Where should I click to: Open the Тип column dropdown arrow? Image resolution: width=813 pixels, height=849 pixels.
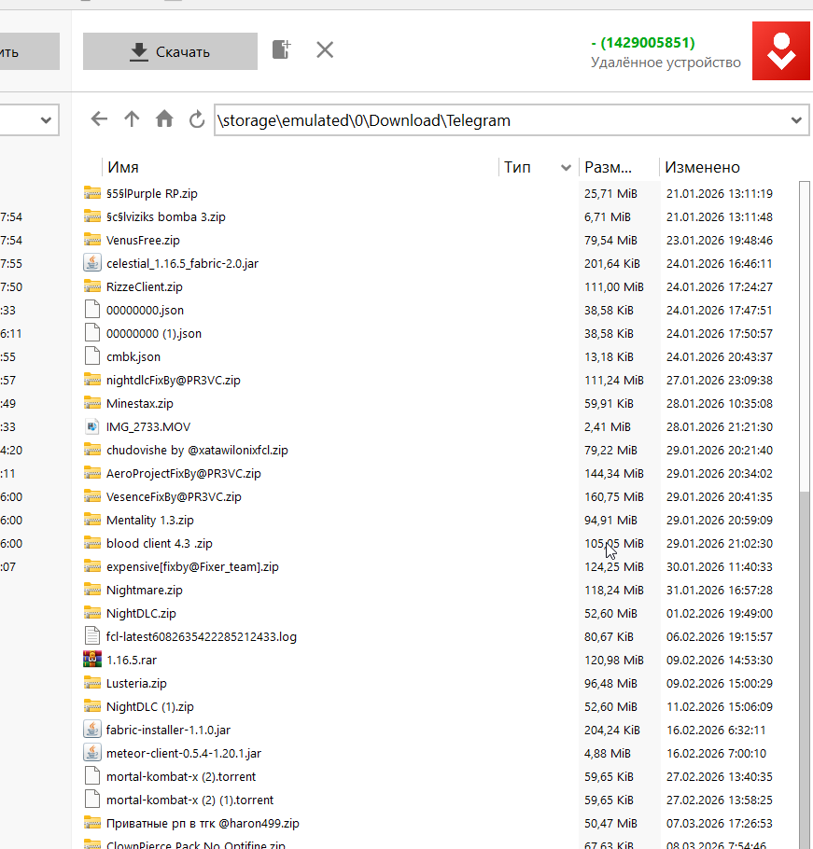pos(566,168)
